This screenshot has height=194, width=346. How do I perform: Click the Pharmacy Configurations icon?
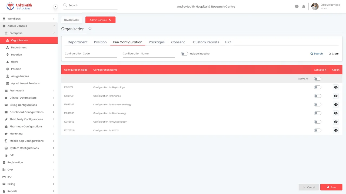(6, 126)
